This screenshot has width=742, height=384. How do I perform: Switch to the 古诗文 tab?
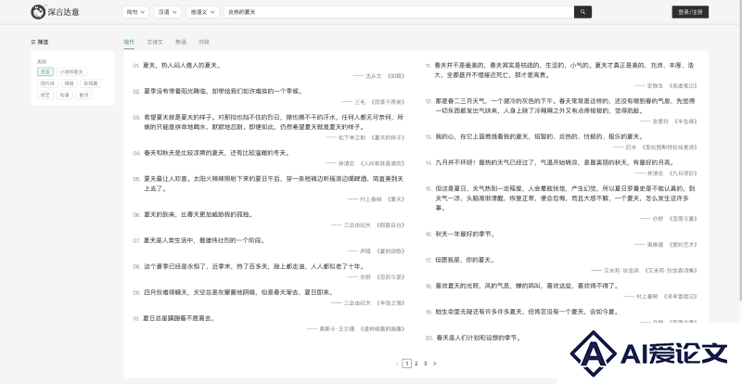[x=155, y=42]
